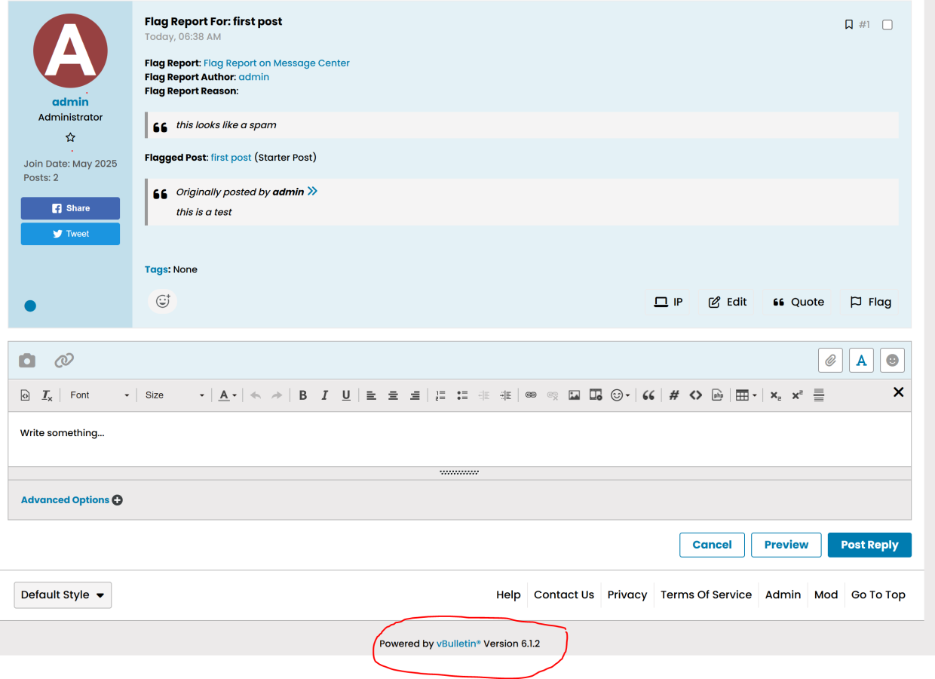Click the admin avatar image
This screenshot has width=935, height=679.
tap(70, 51)
